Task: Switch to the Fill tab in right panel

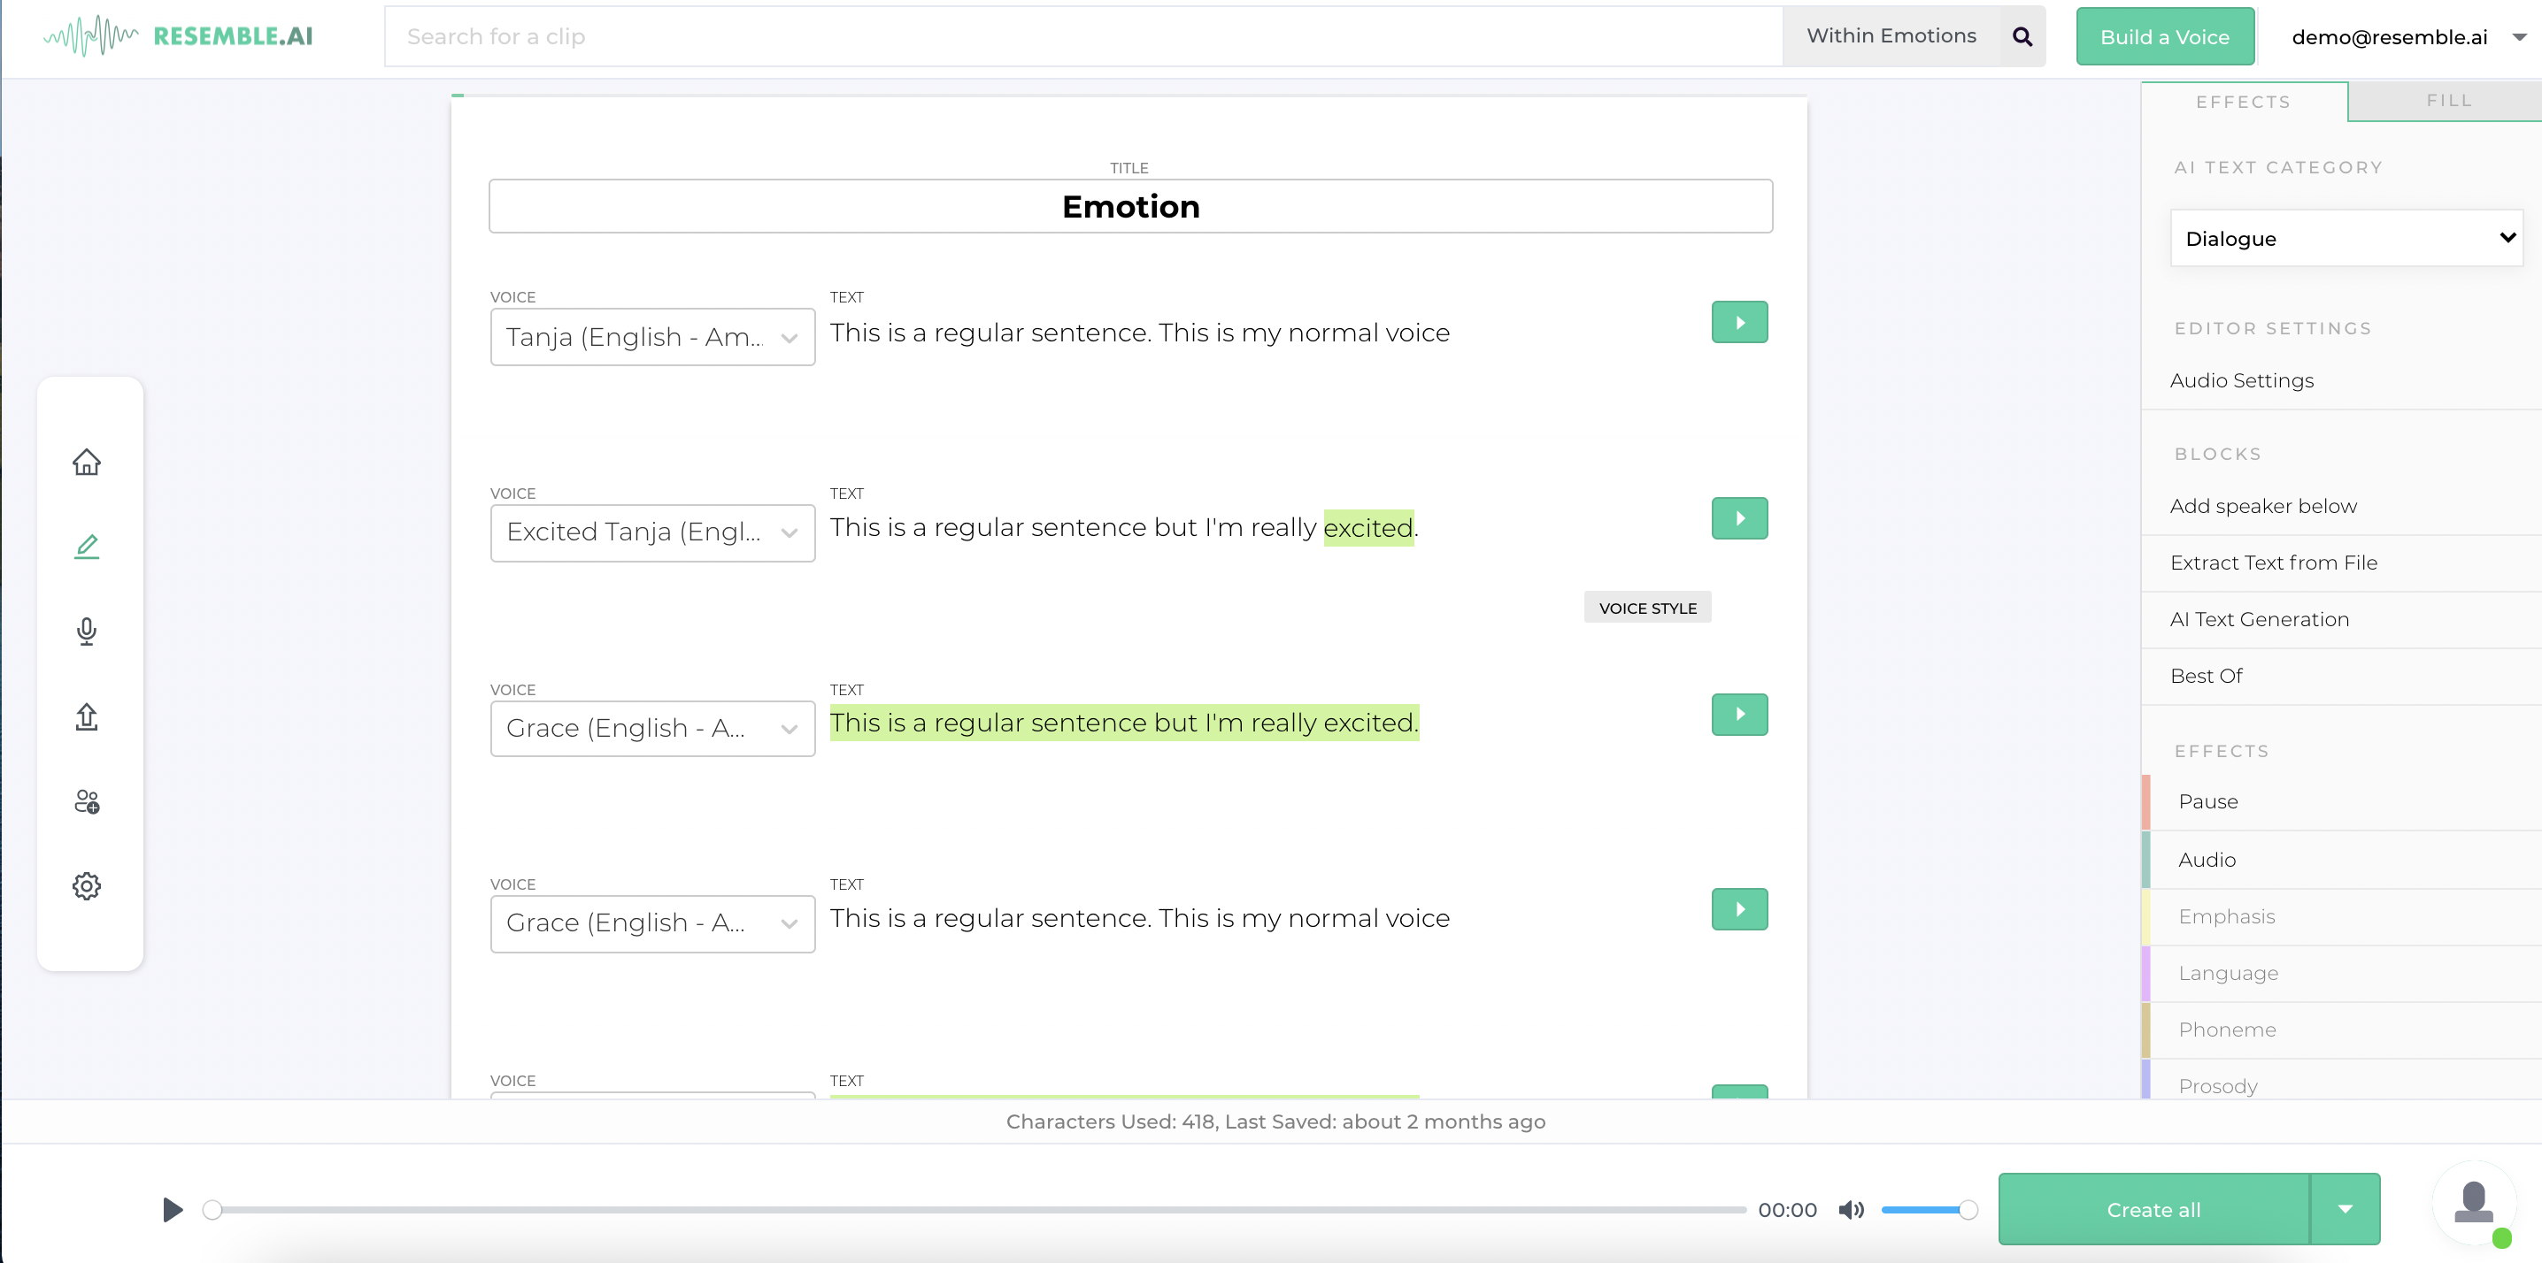Action: point(2448,101)
